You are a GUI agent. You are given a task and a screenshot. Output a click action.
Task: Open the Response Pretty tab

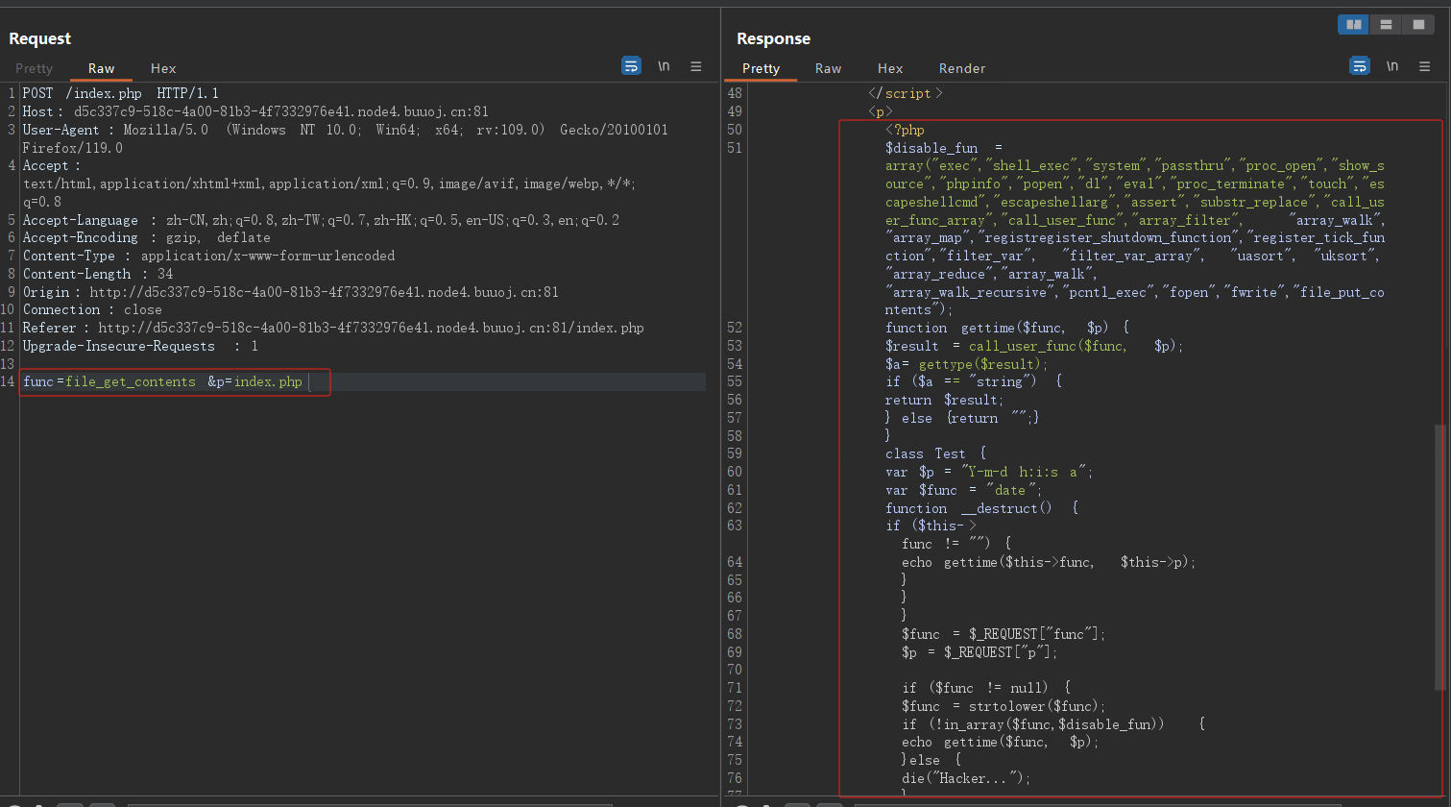(x=761, y=68)
